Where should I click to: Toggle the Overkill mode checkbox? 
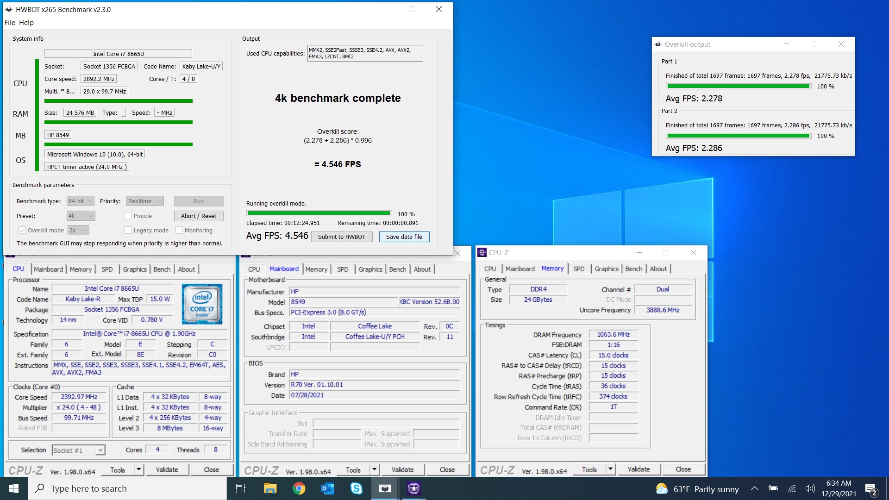(22, 230)
